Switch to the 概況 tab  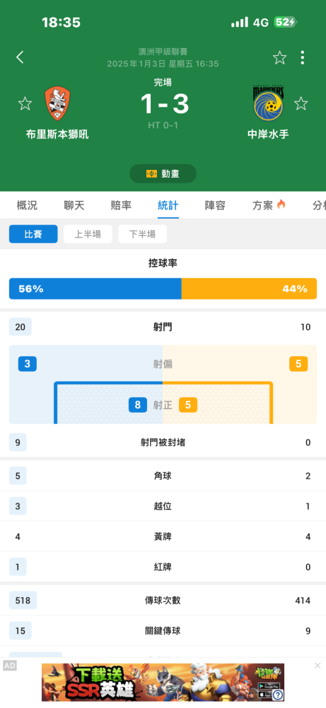tap(27, 205)
